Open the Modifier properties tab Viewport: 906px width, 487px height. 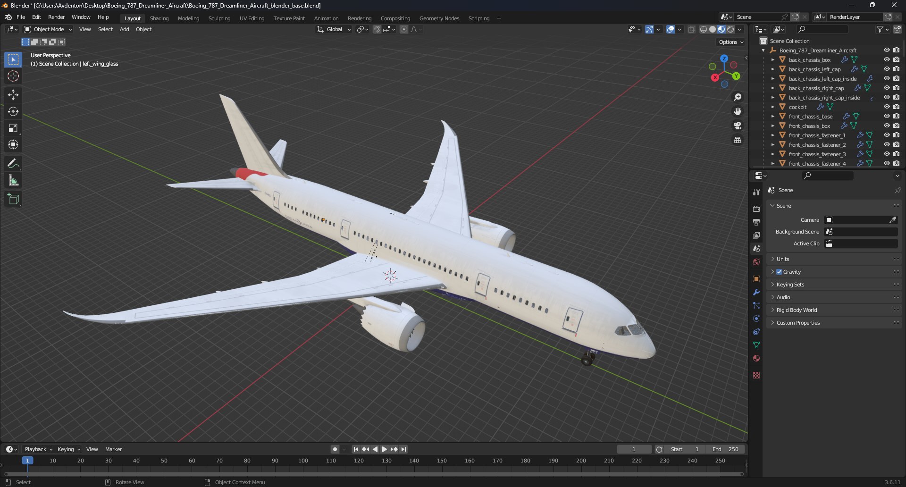tap(756, 292)
